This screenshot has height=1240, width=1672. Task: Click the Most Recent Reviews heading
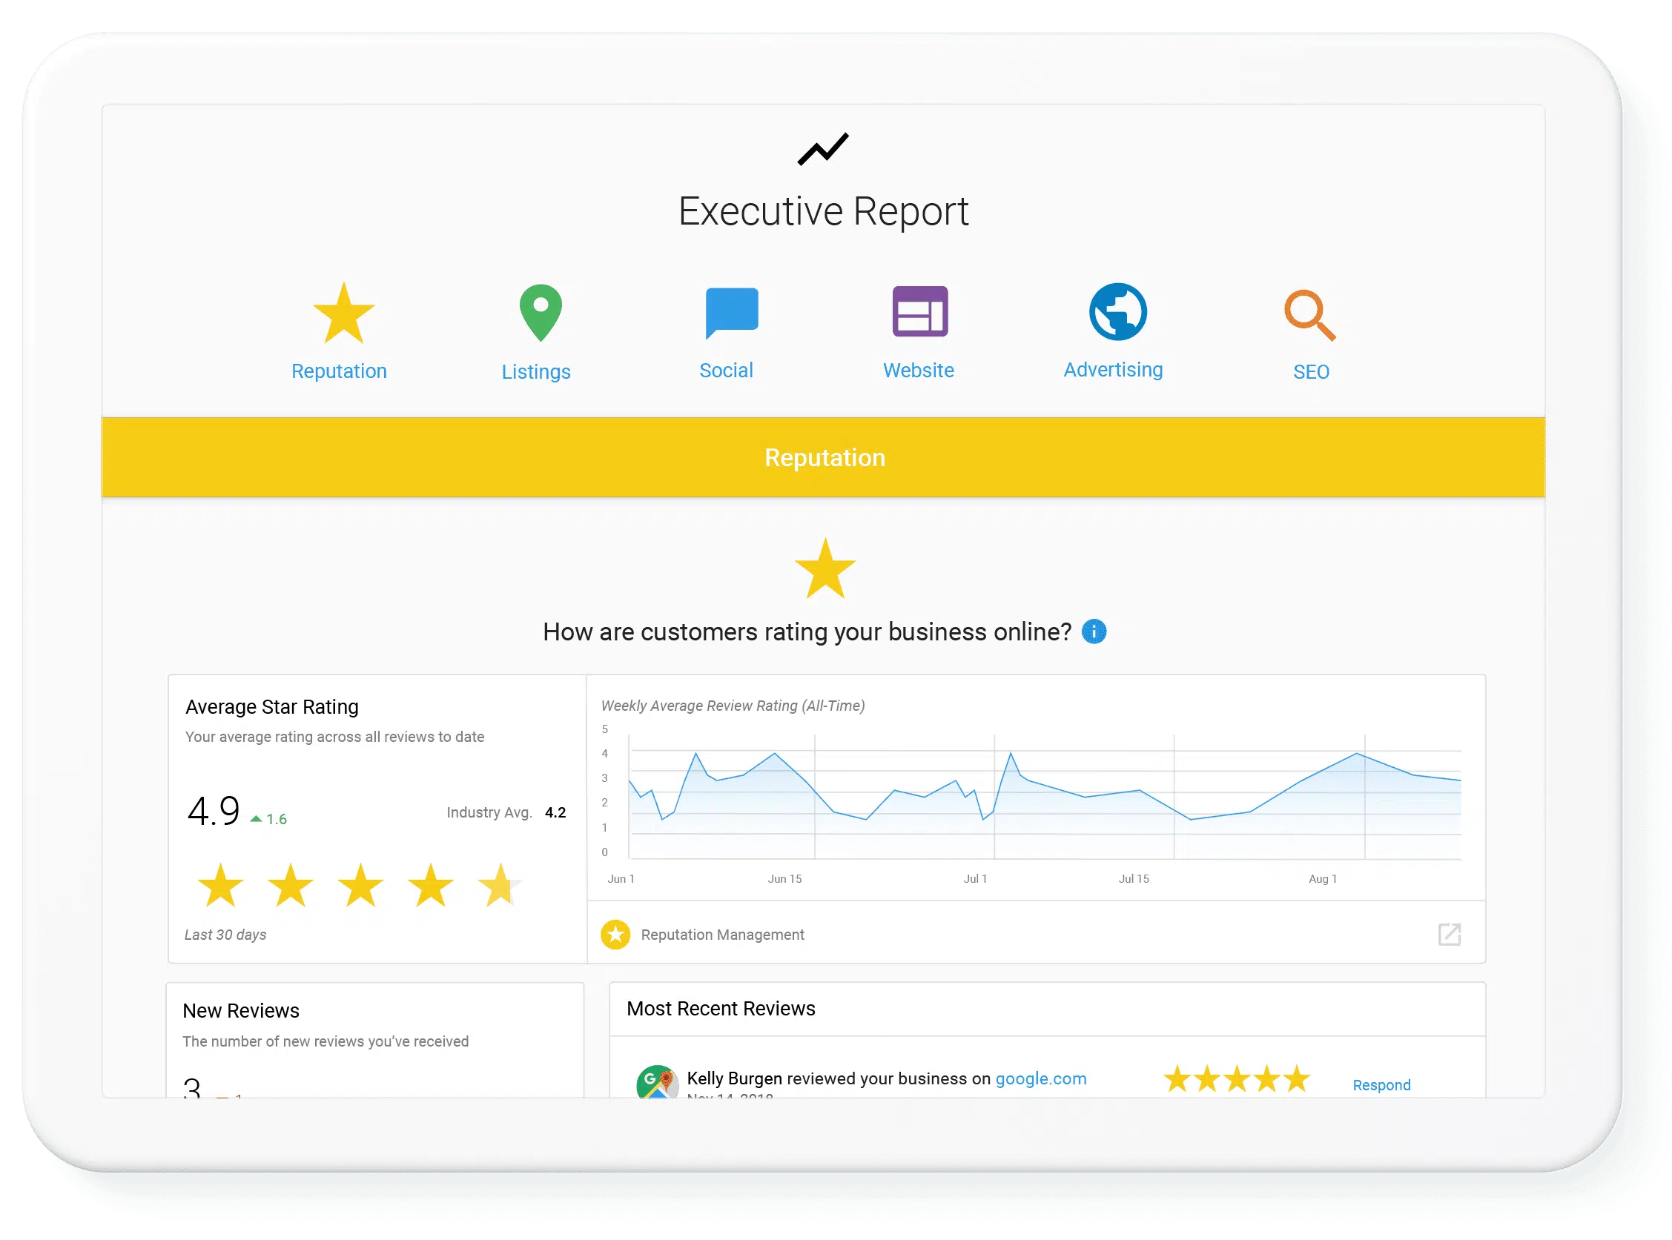click(x=721, y=1009)
